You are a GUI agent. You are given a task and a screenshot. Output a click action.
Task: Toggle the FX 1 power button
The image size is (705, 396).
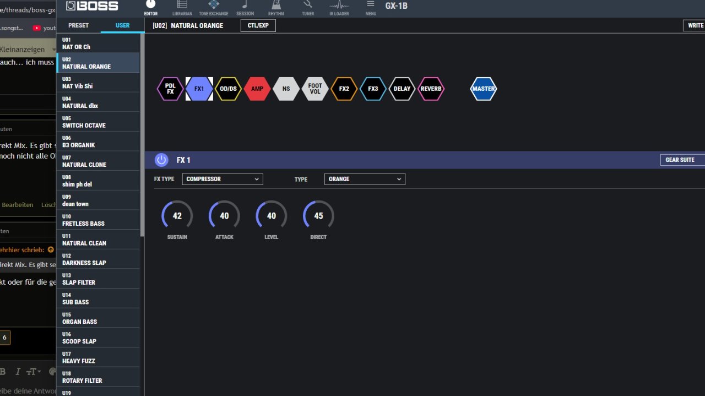tap(161, 160)
